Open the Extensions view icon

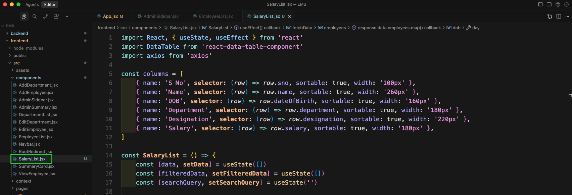[x=56, y=16]
